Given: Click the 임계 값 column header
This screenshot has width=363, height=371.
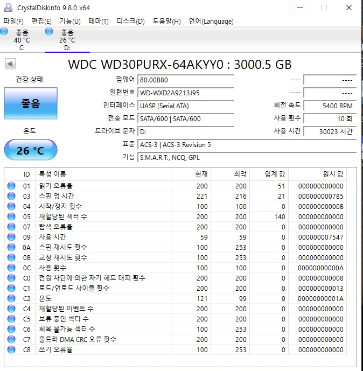Looking at the screenshot, I should (269, 174).
